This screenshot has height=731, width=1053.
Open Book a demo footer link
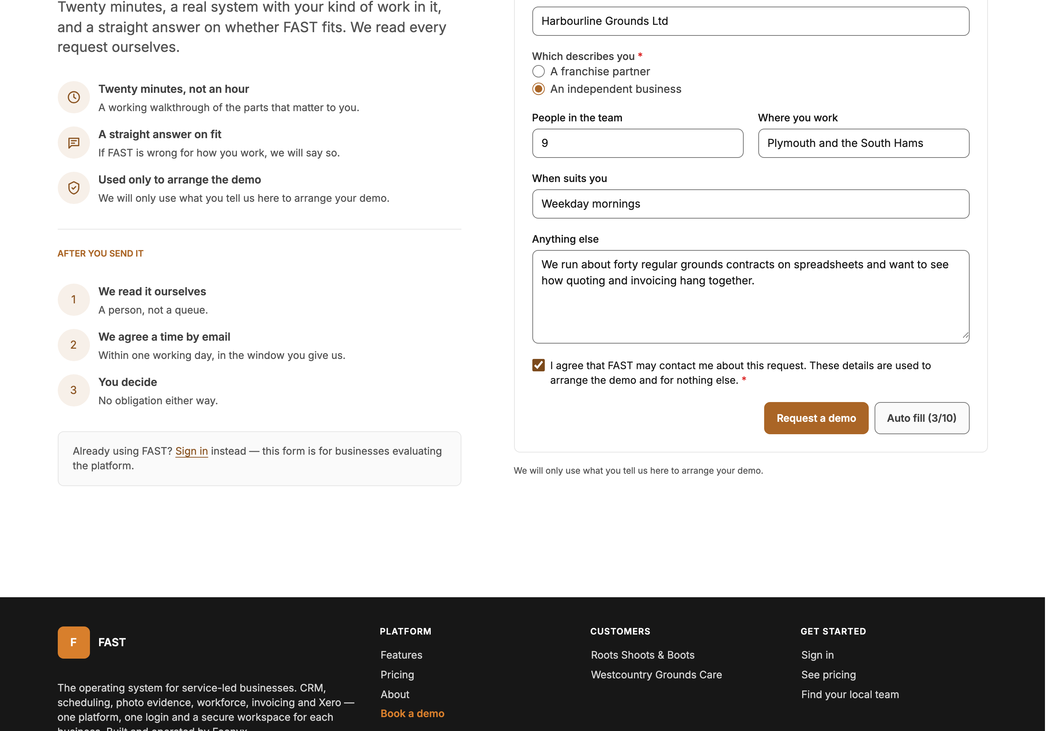(x=412, y=713)
